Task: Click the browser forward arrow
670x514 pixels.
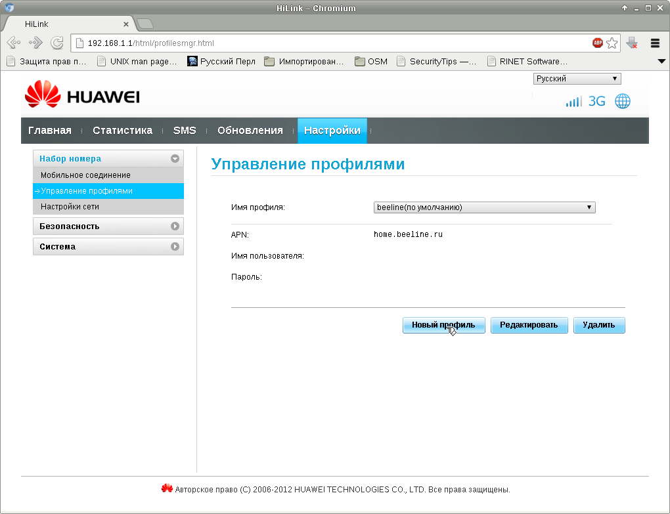Action: (35, 43)
